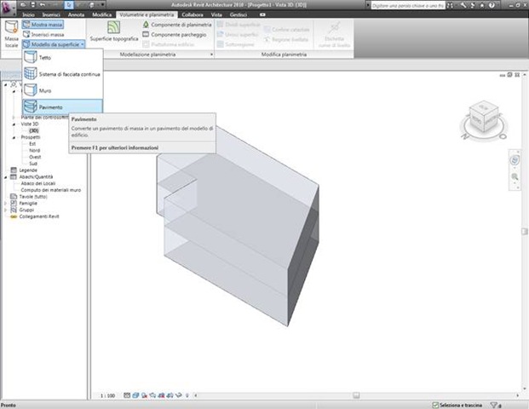Switch to the Vista ribbon tab
The image size is (529, 409).
pos(216,14)
